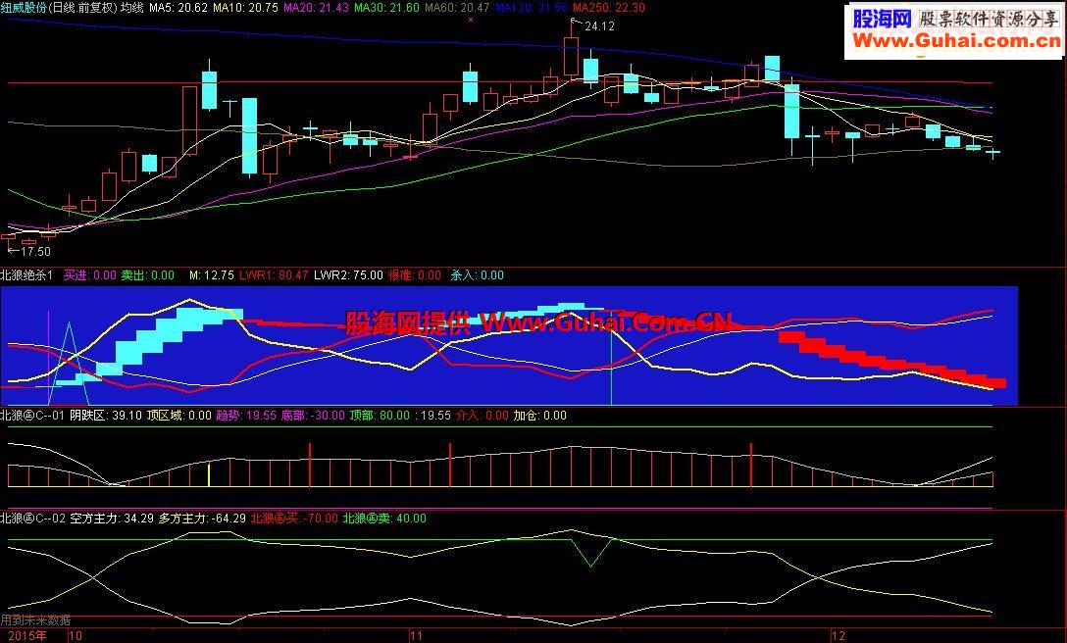
Task: Select the MA30: 21.60 average label
Action: (386, 8)
